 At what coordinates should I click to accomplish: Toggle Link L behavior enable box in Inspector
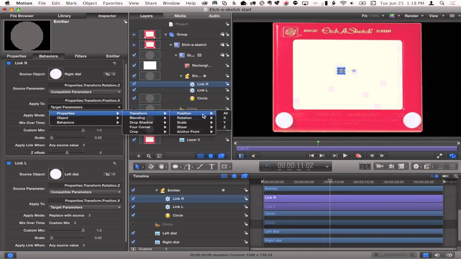(x=9, y=163)
